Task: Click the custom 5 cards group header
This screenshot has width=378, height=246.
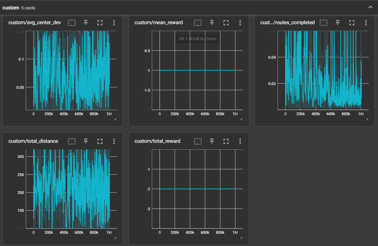Action: pyautogui.click(x=189, y=8)
